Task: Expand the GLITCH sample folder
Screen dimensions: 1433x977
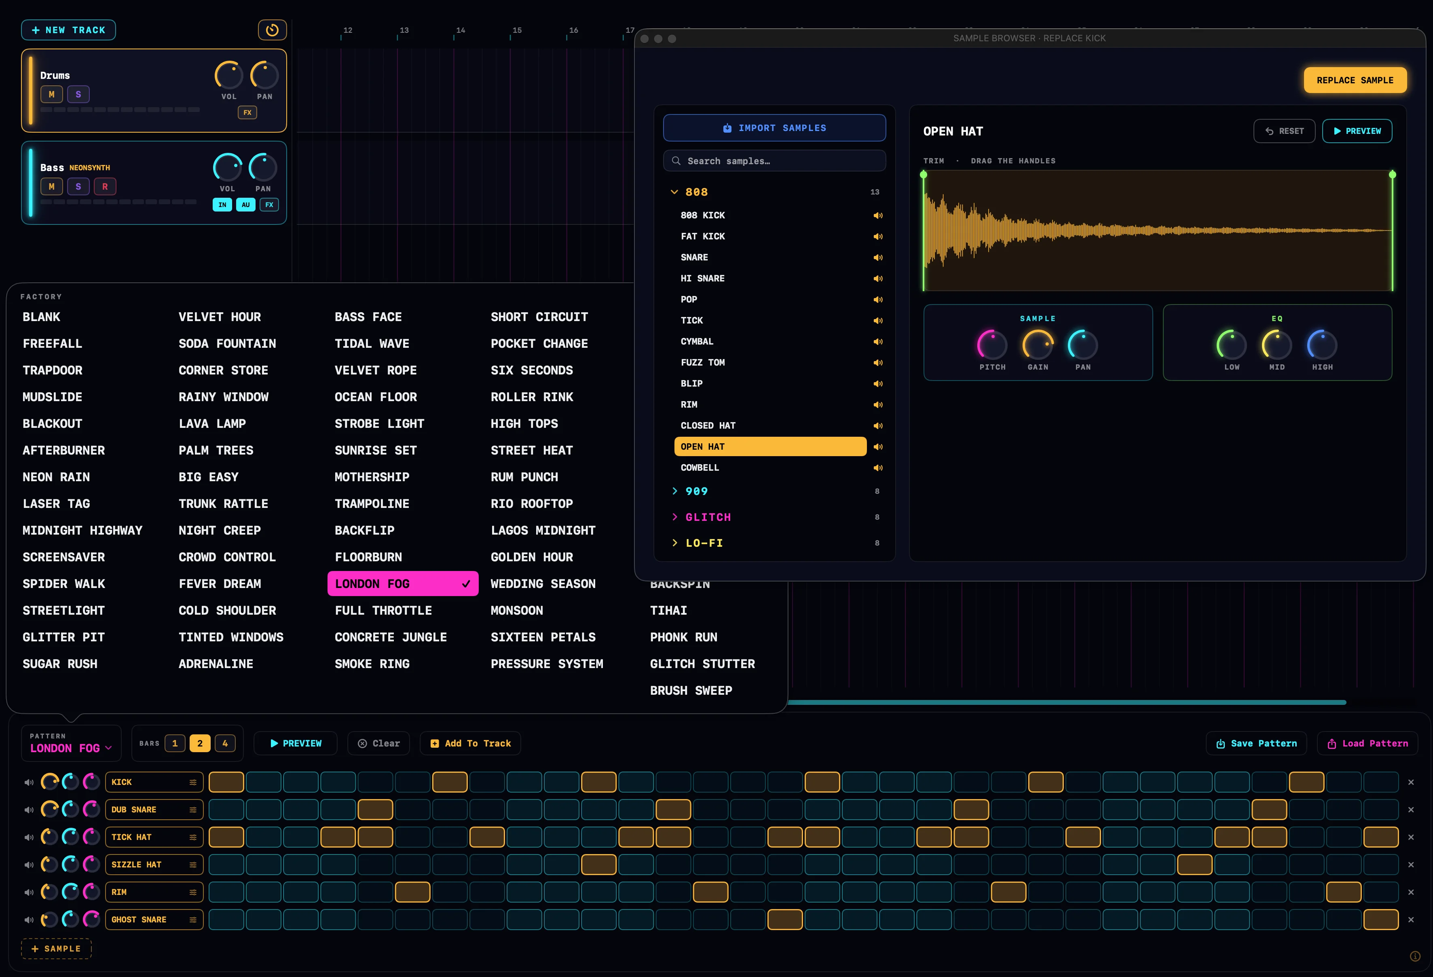Action: coord(674,517)
